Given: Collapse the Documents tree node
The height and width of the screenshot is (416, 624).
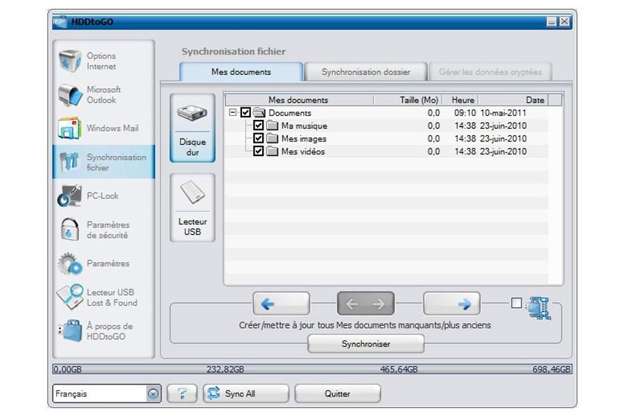Looking at the screenshot, I should (233, 112).
